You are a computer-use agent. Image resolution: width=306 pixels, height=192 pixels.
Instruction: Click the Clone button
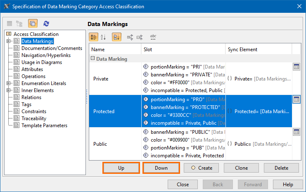pos(242,168)
